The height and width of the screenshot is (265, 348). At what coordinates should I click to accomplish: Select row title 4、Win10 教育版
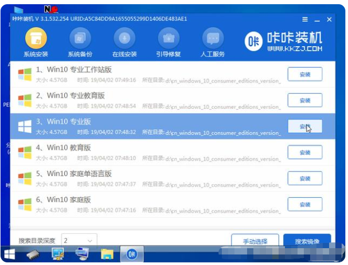[x=64, y=147]
